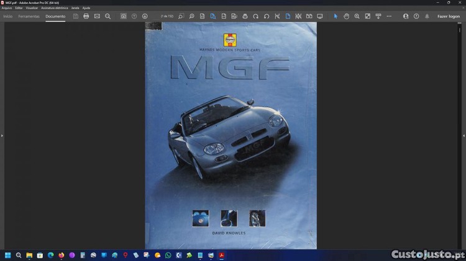Open the Visualizar menu

pyautogui.click(x=32, y=8)
